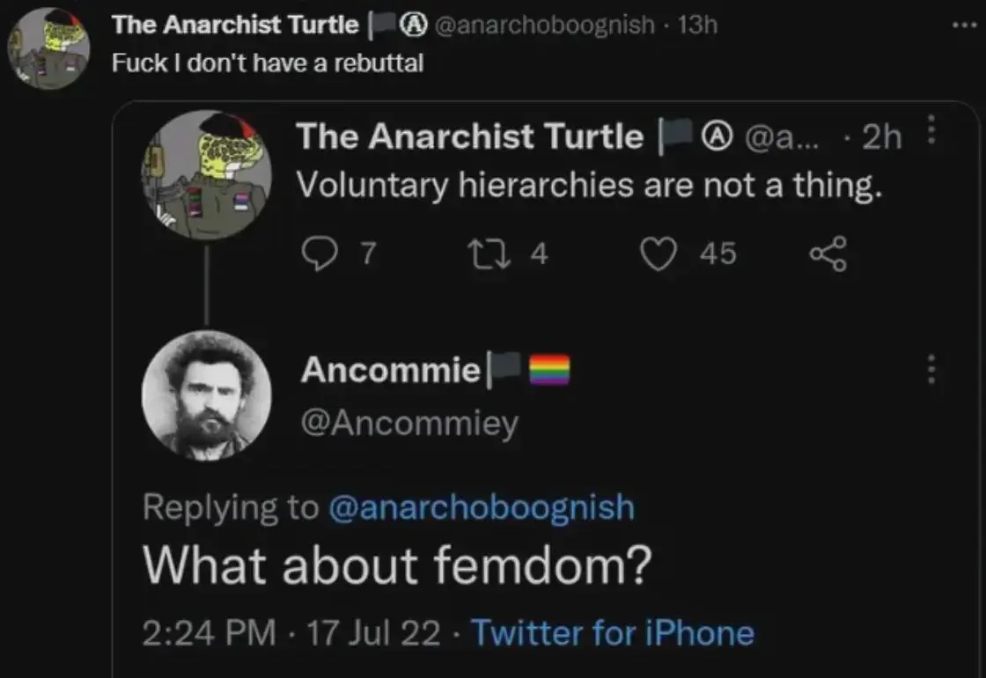The image size is (986, 678).
Task: Click the Twitter for iPhone source link
Action: click(x=612, y=632)
